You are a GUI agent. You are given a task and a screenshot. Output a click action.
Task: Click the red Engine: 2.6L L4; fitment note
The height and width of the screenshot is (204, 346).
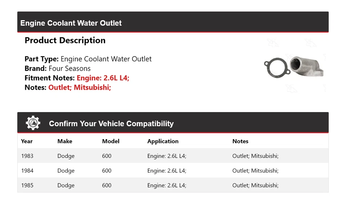point(103,78)
